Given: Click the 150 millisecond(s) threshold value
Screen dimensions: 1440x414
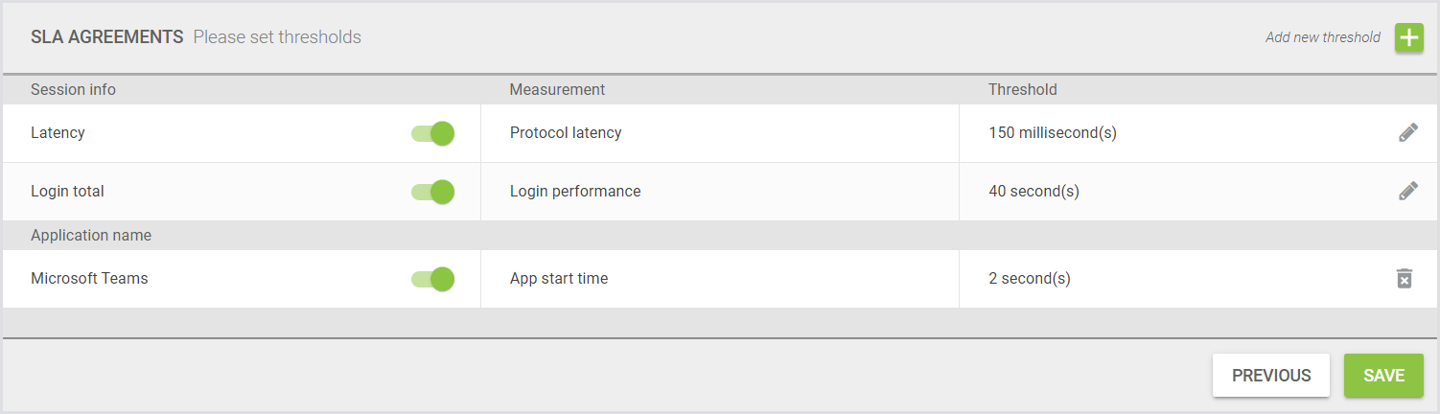Looking at the screenshot, I should [x=1053, y=133].
